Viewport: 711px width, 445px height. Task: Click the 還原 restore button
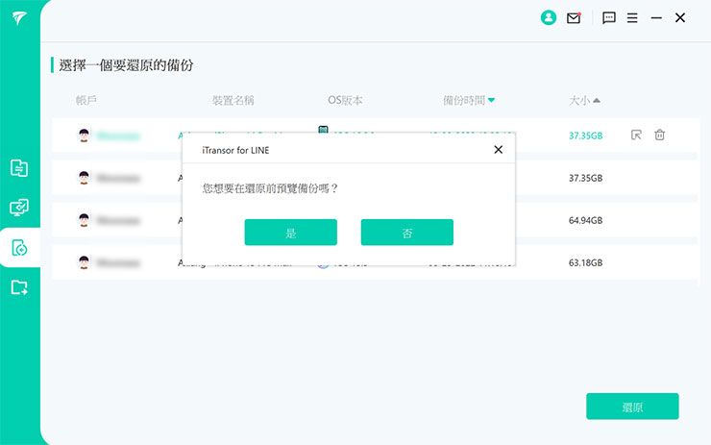(632, 407)
